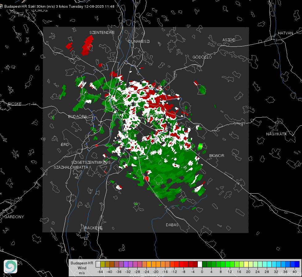Screen dimensions: 302x277
Task: Click the DUNAKESZI map label
Action: (139, 41)
